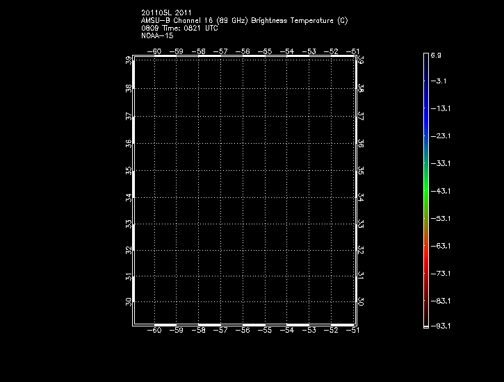Screen dimensions: 504x382
Task: Click the -3.1 color bar tick label
Action: (440, 81)
